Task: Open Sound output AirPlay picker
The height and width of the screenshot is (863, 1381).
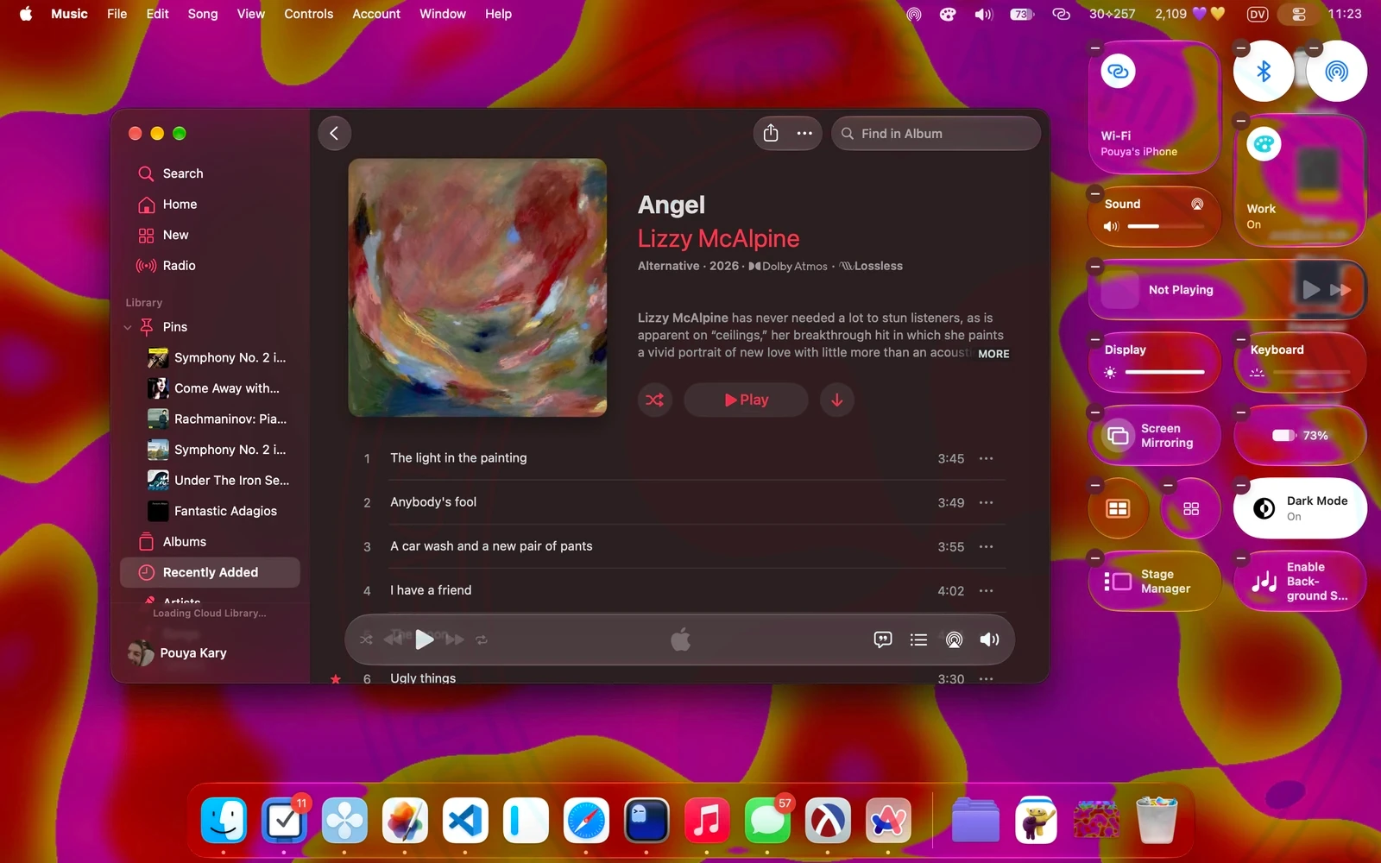Action: [x=1197, y=205]
